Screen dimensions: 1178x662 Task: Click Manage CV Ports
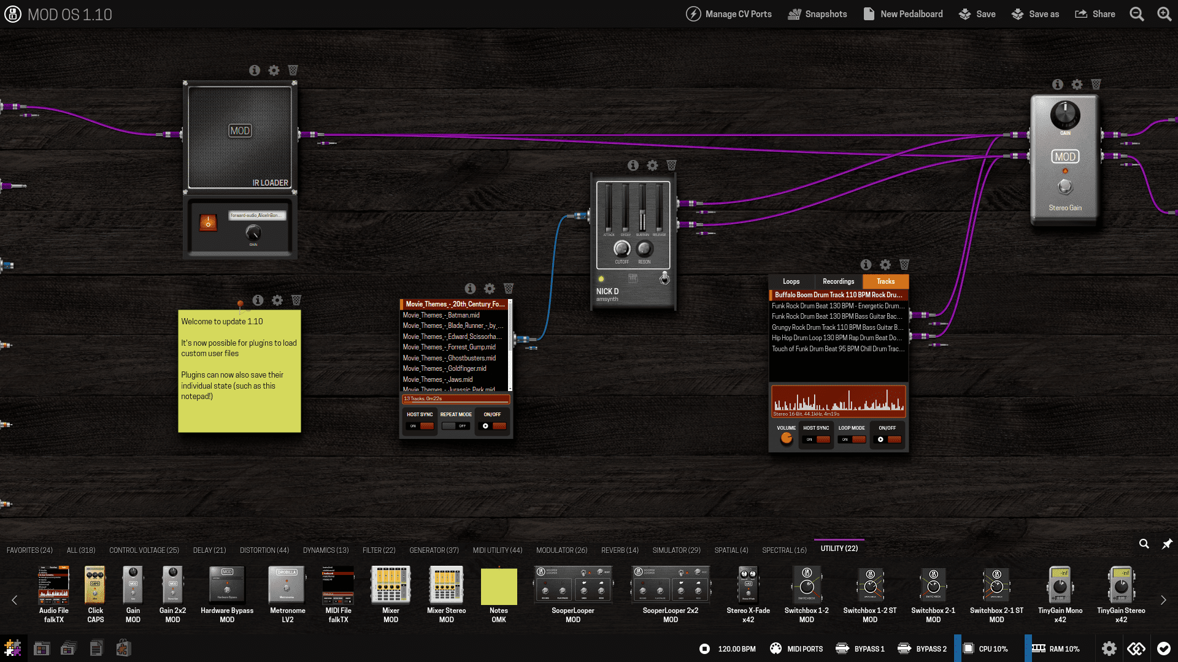click(729, 14)
